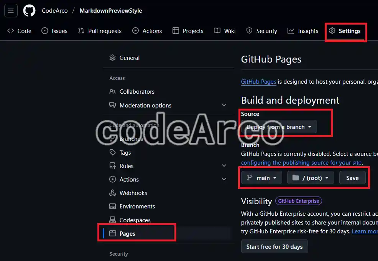Open the Insights tab
378x261 pixels.
[303, 31]
